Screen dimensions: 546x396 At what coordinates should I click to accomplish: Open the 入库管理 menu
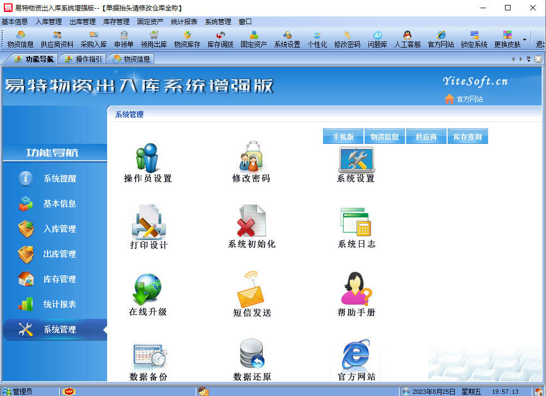(49, 22)
